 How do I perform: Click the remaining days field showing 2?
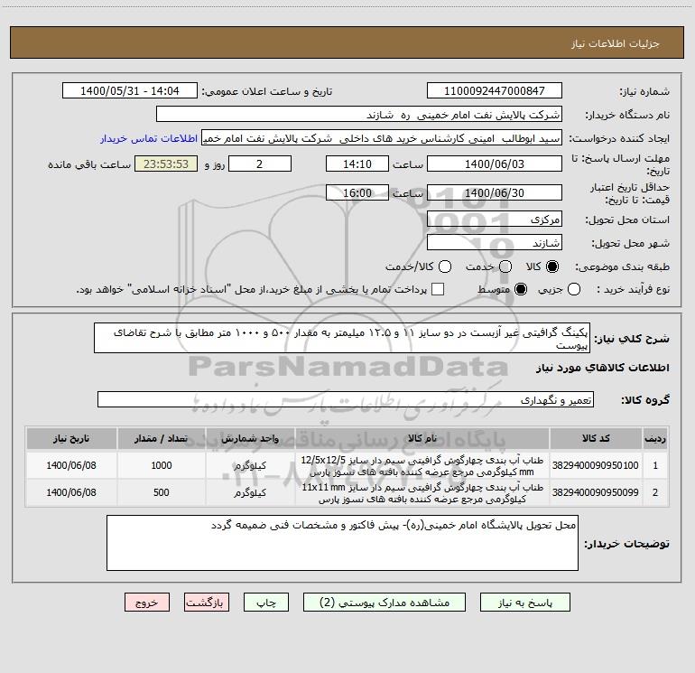point(260,164)
